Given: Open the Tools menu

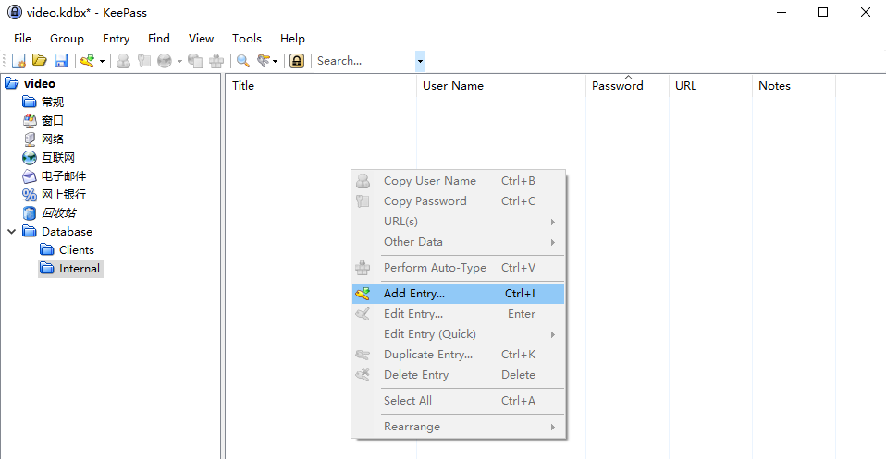Looking at the screenshot, I should click(247, 39).
